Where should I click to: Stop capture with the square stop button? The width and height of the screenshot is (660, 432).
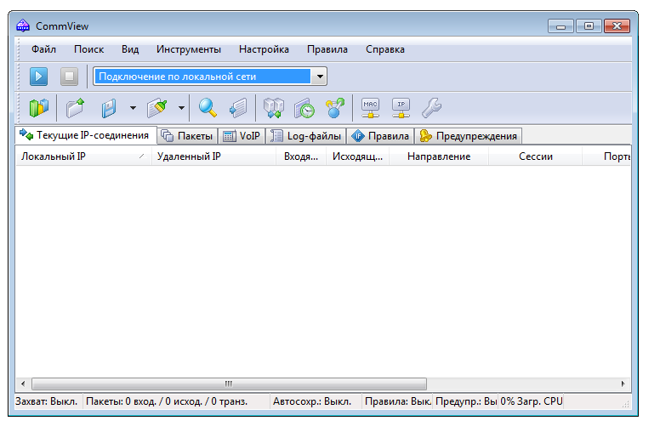(x=69, y=77)
